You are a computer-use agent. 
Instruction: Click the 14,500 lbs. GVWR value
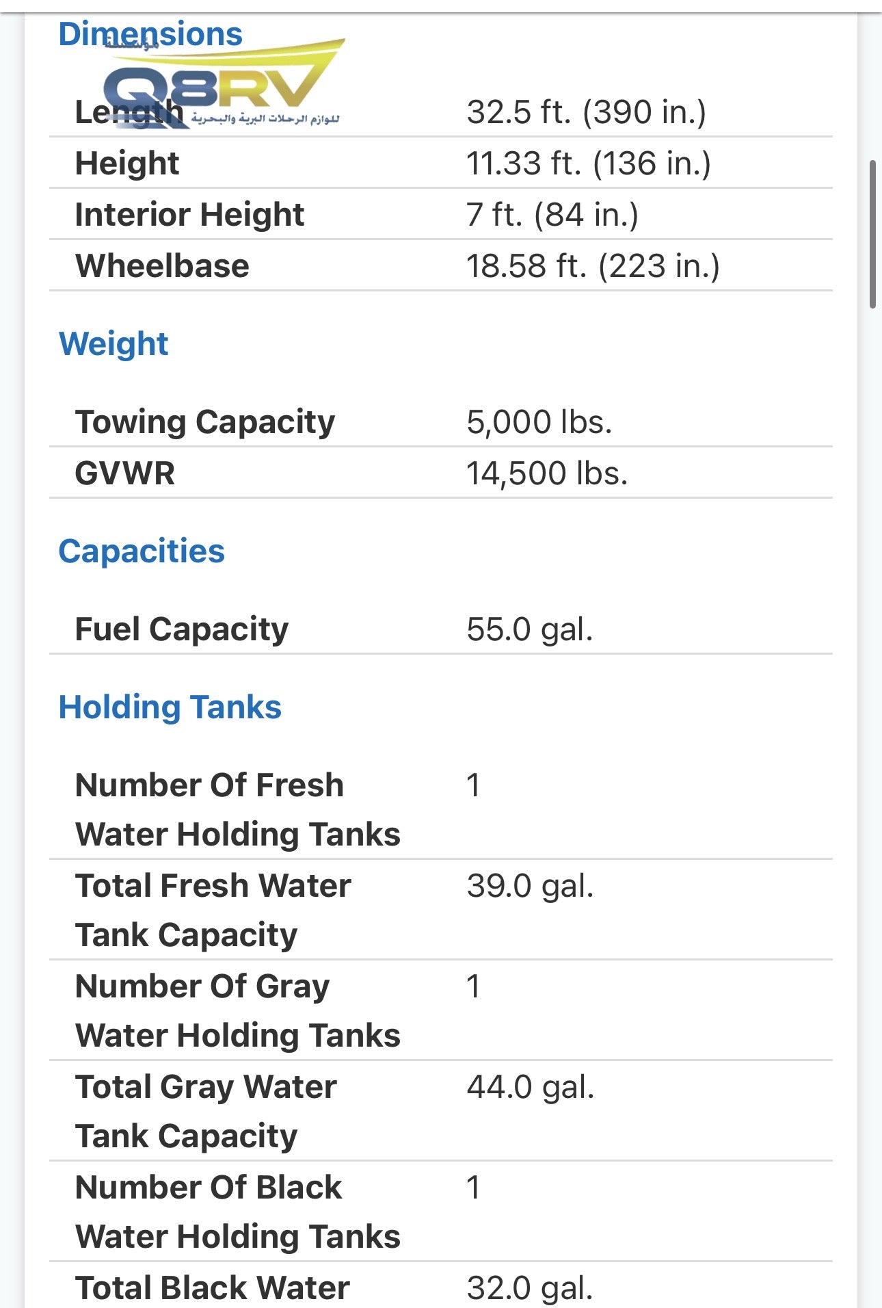(547, 473)
